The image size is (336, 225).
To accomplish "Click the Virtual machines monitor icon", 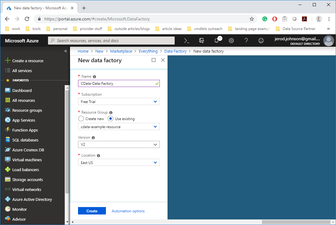I will pyautogui.click(x=8, y=159).
